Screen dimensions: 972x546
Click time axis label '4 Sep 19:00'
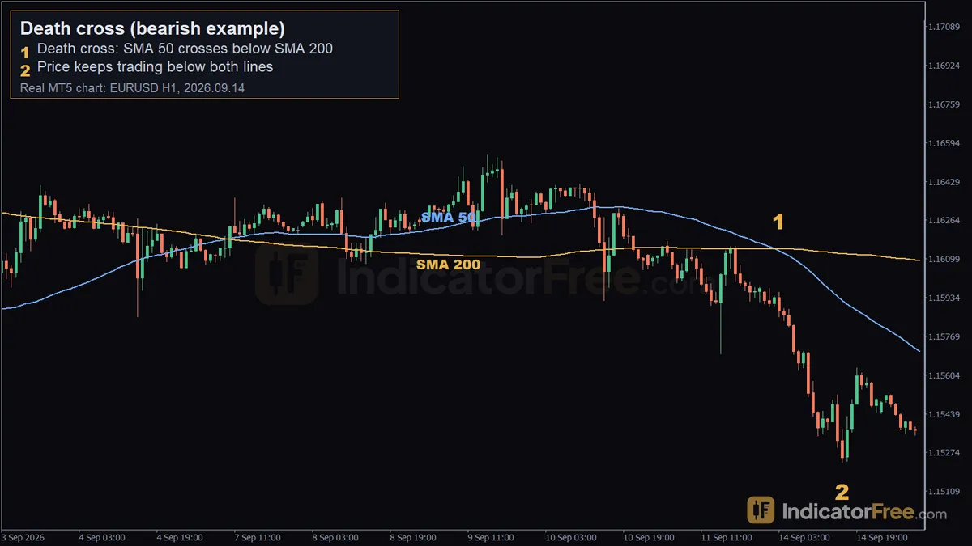[180, 537]
